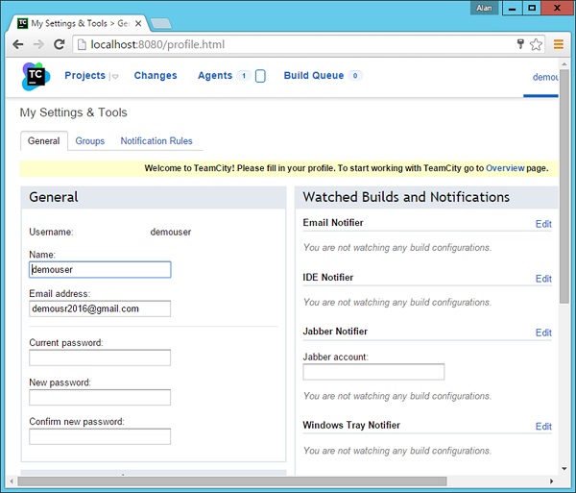Open the Notification Rules tab
The height and width of the screenshot is (493, 576).
[x=156, y=141]
